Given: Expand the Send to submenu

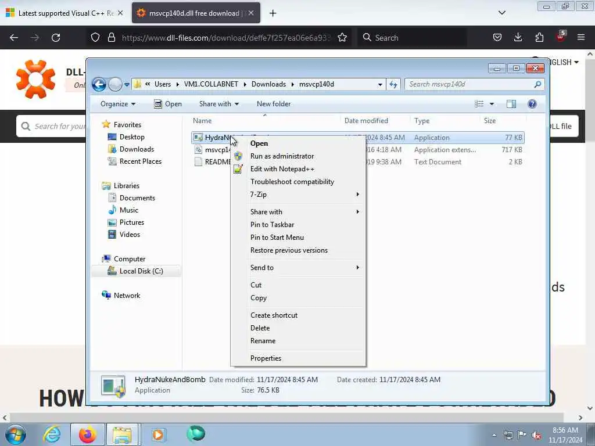Looking at the screenshot, I should 298,268.
